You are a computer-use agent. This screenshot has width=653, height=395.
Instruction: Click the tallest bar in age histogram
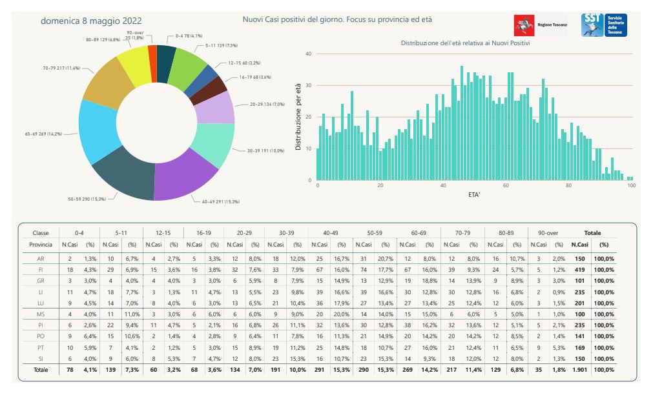click(461, 123)
